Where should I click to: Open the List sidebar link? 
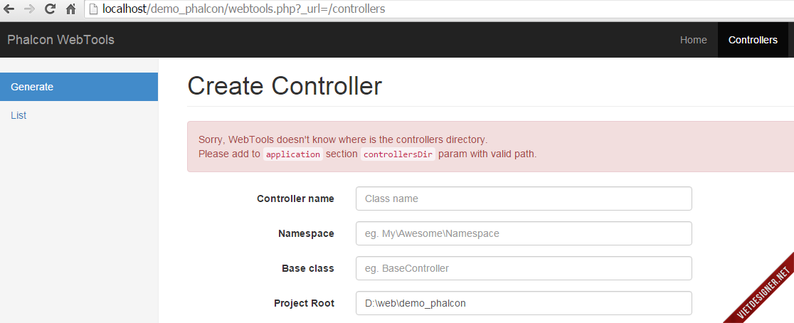[x=19, y=115]
